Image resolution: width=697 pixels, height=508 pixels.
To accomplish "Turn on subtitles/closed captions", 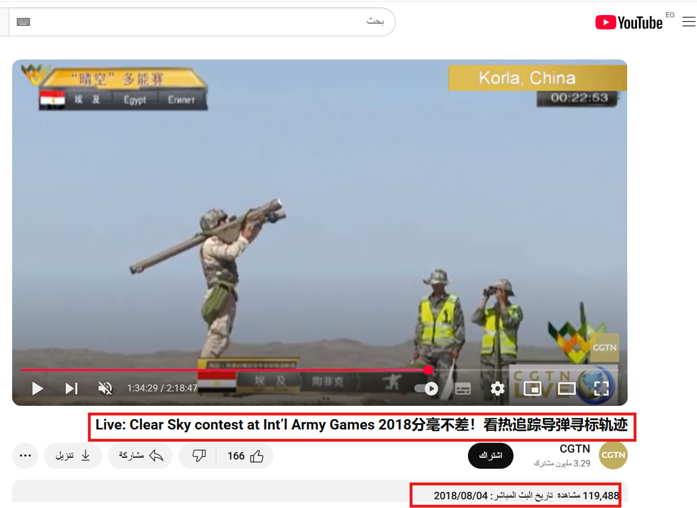I will pos(463,389).
